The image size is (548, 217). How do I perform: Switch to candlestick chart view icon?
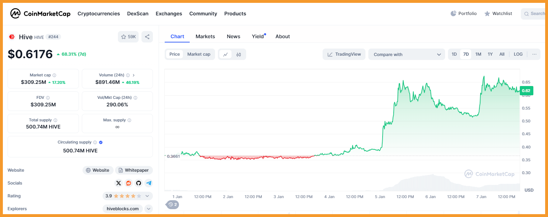[x=239, y=54]
